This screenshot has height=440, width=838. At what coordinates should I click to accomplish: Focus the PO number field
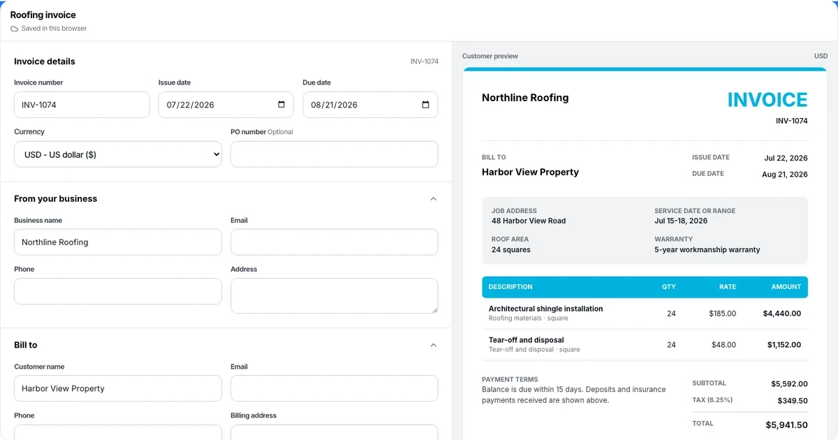(x=335, y=154)
